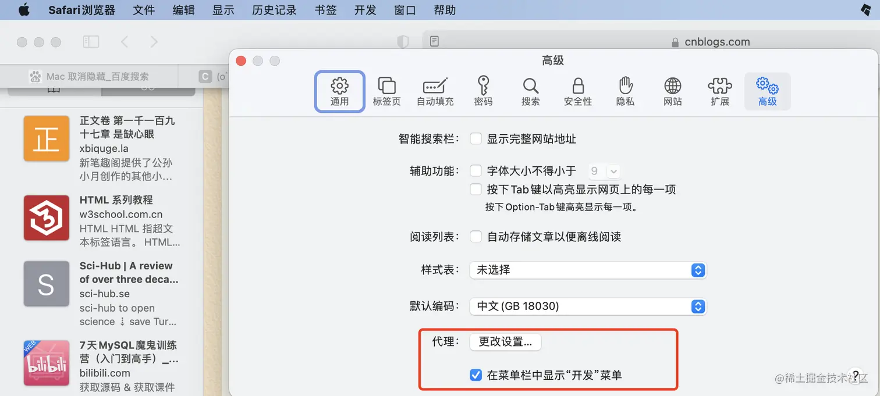Toggle 在菜单栏中显示"开发"菜单 checkbox

[x=476, y=375]
